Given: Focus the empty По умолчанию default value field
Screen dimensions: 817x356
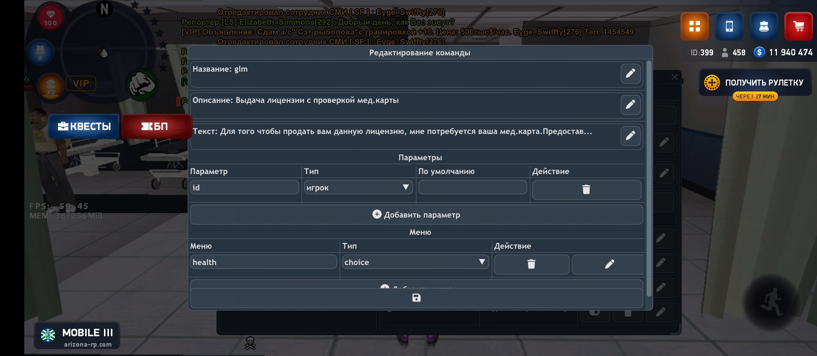Looking at the screenshot, I should click(x=473, y=187).
